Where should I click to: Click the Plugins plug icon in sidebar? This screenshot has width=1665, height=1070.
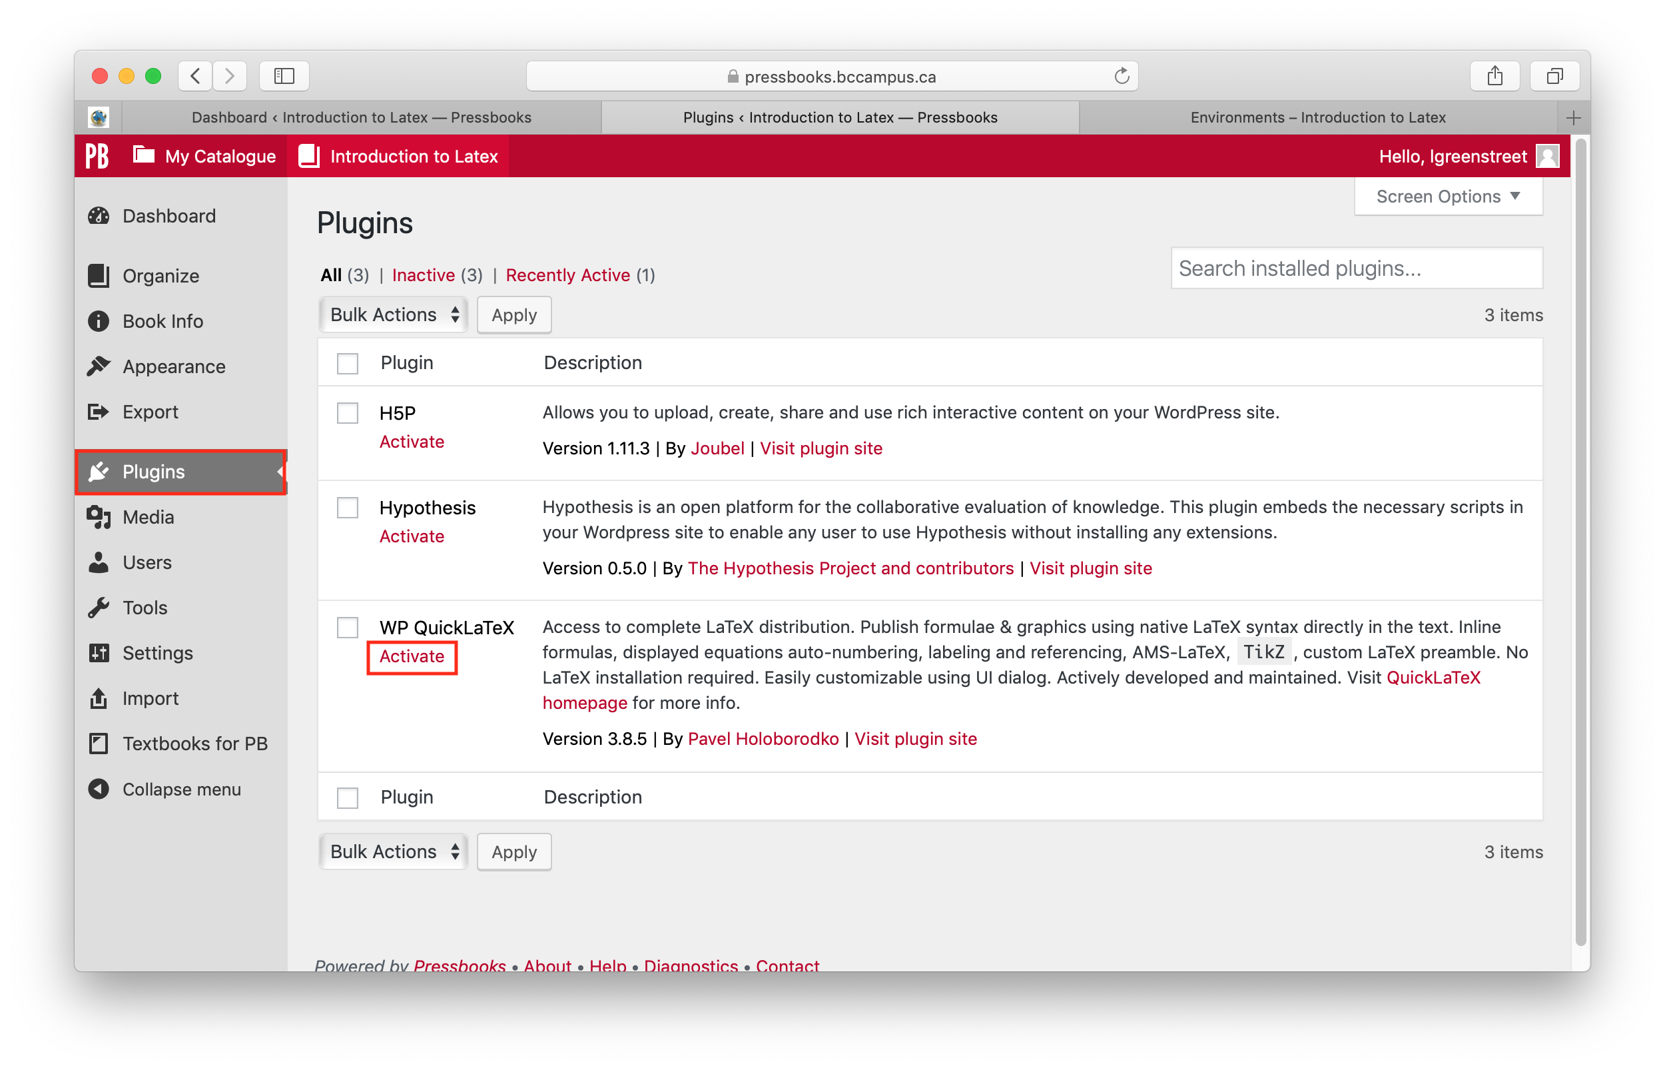point(99,472)
